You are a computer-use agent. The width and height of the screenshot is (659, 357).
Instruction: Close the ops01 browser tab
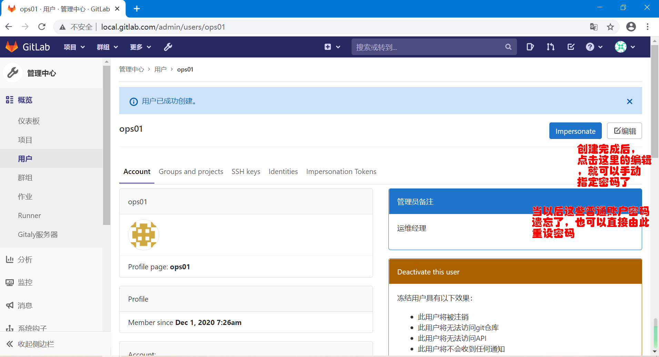[x=117, y=9]
